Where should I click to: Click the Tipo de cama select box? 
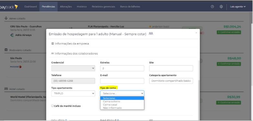[122, 93]
